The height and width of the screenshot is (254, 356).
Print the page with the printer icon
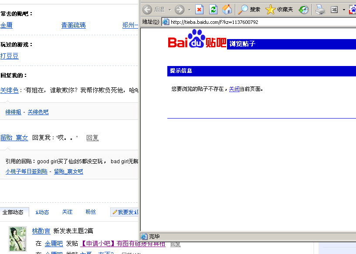pos(320,10)
